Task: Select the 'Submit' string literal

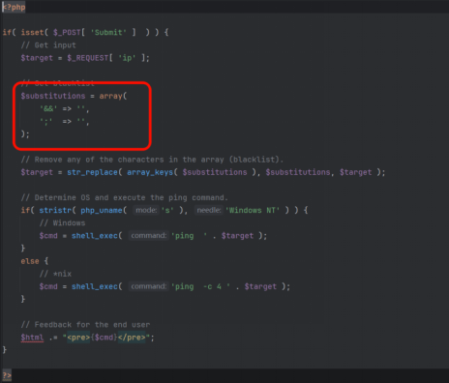Action: pyautogui.click(x=108, y=32)
